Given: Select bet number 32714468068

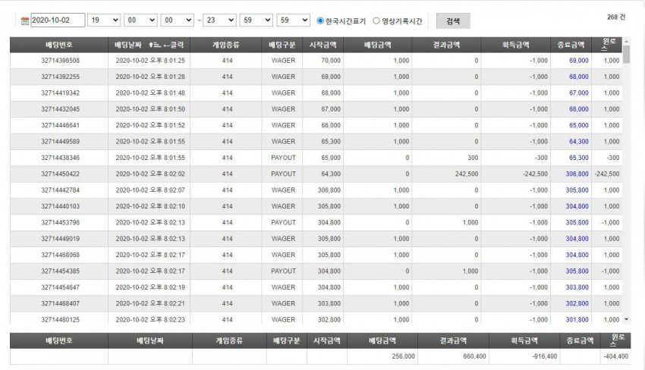Looking at the screenshot, I should pos(61,255).
